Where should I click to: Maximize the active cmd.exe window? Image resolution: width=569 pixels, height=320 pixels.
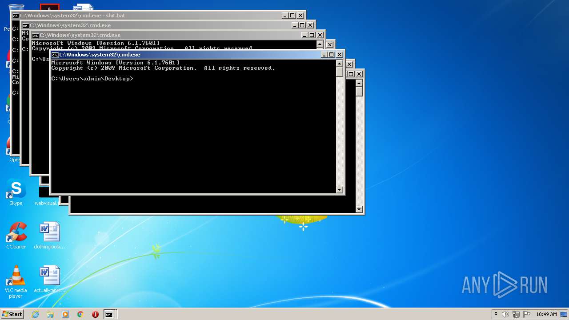tap(332, 55)
